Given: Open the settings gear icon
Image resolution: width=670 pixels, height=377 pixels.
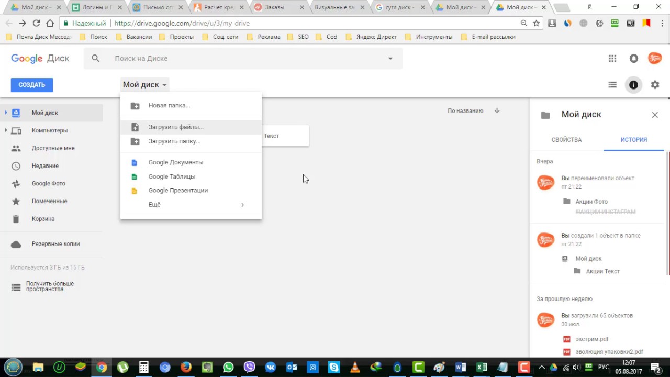Looking at the screenshot, I should (655, 85).
